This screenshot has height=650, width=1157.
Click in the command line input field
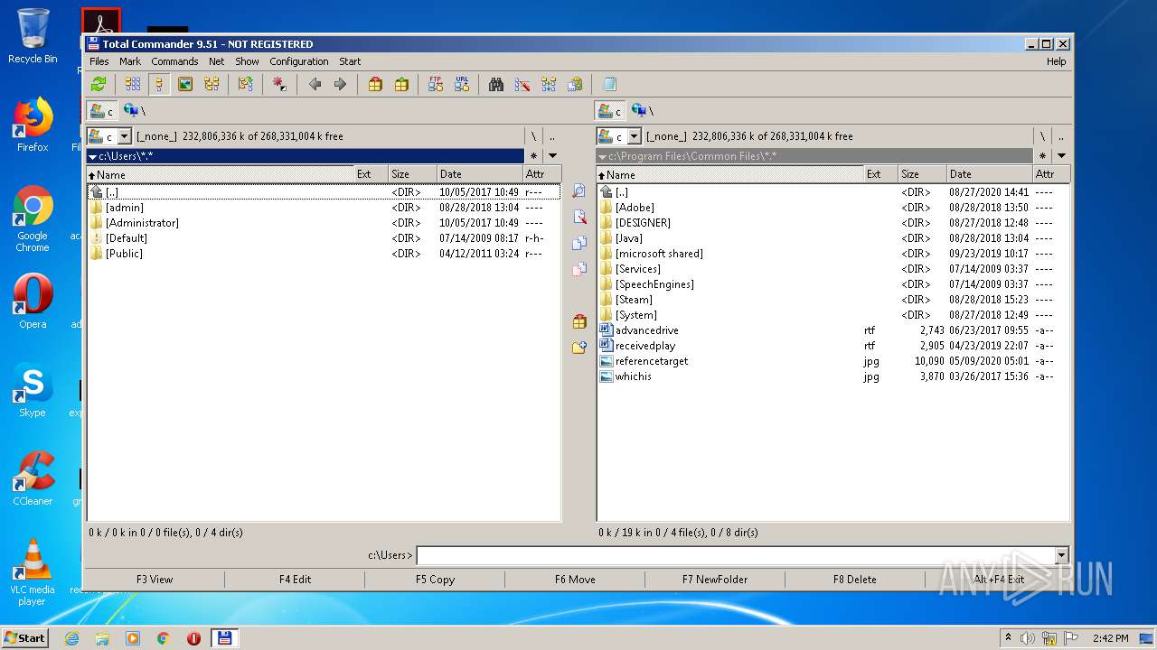[735, 555]
